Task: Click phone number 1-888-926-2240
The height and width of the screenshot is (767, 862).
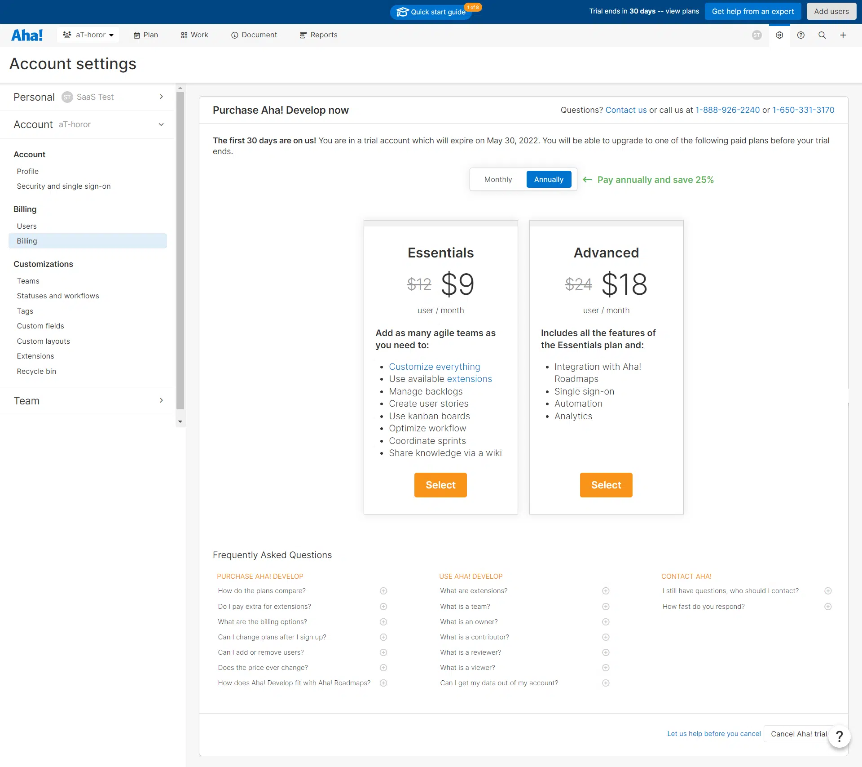Action: (727, 110)
